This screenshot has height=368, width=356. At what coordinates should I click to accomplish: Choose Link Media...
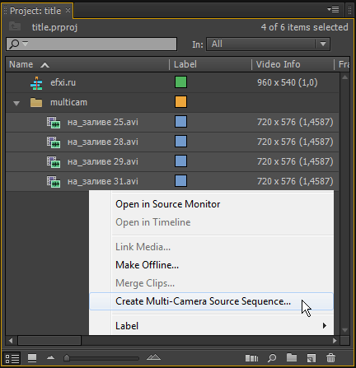point(143,247)
